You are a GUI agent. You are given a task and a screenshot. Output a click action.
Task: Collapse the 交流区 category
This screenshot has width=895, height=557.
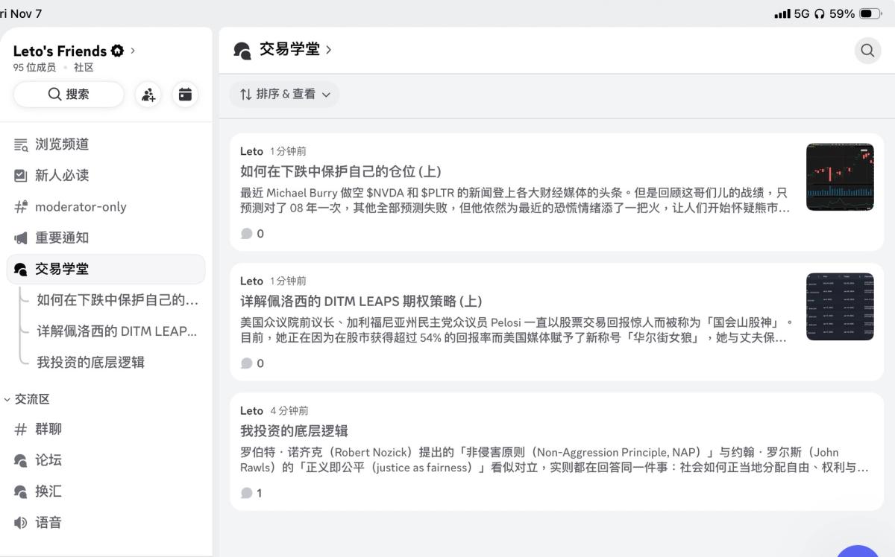28,399
